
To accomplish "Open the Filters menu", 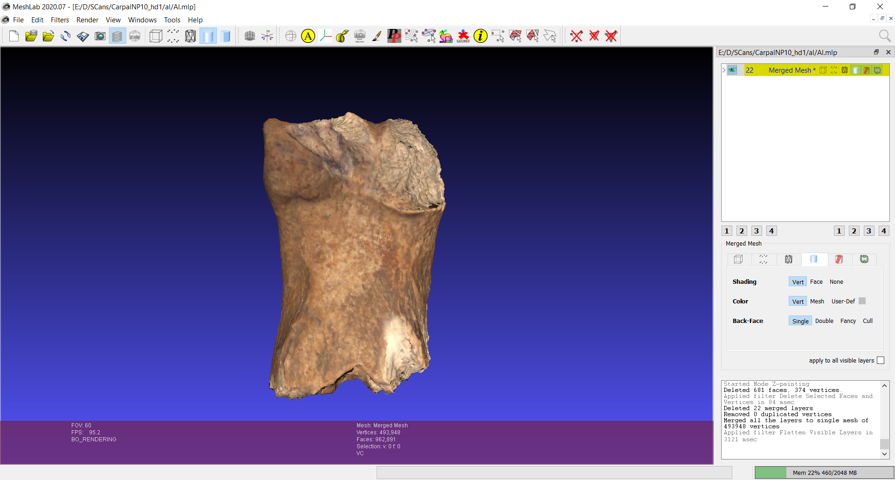I will pyautogui.click(x=60, y=20).
